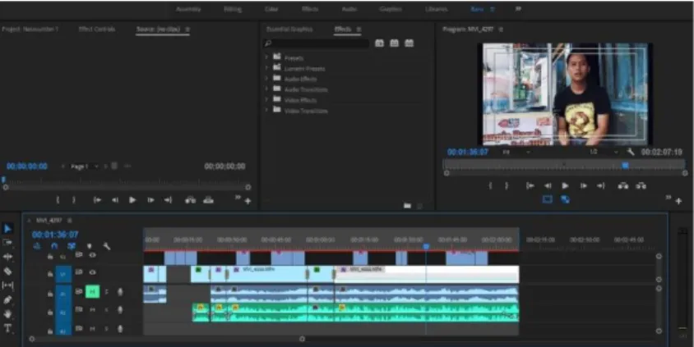Select the Hand tool
This screenshot has height=347, width=694.
7,314
